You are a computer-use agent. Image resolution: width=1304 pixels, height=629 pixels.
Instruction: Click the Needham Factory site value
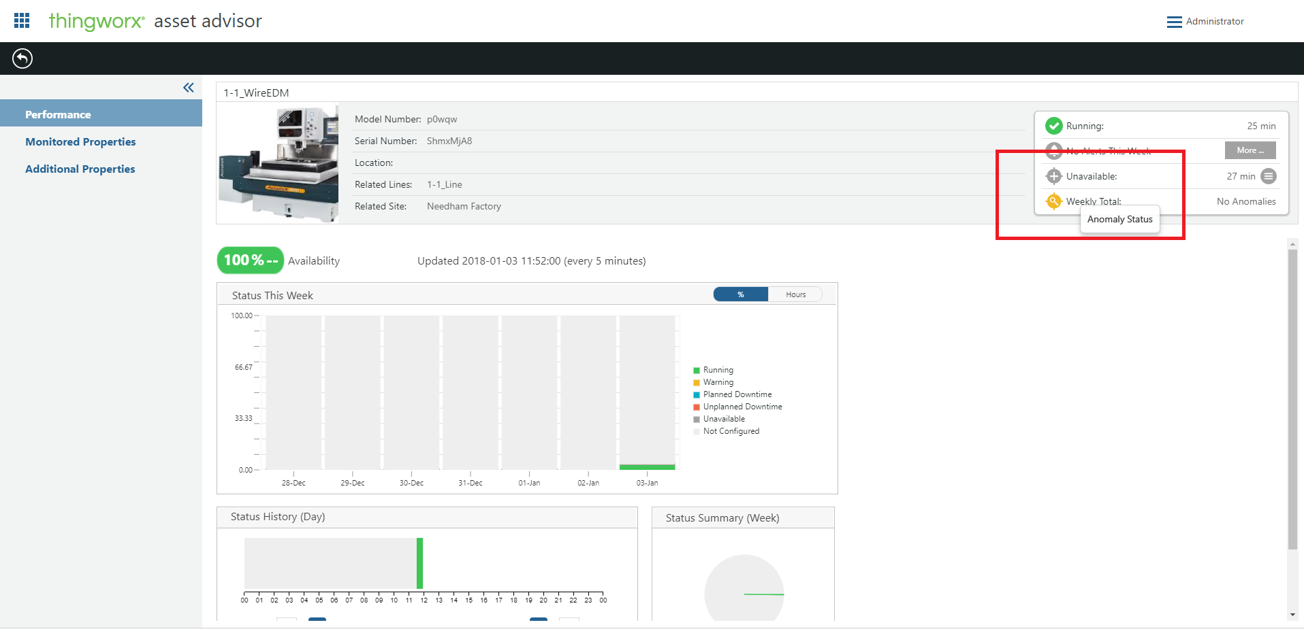464,206
